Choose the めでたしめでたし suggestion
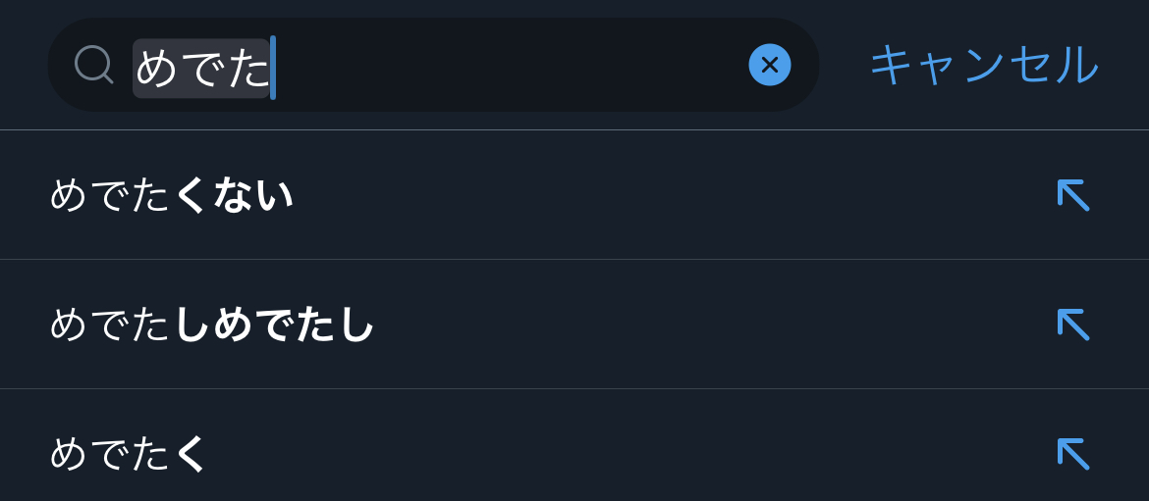This screenshot has width=1149, height=501. tap(212, 325)
